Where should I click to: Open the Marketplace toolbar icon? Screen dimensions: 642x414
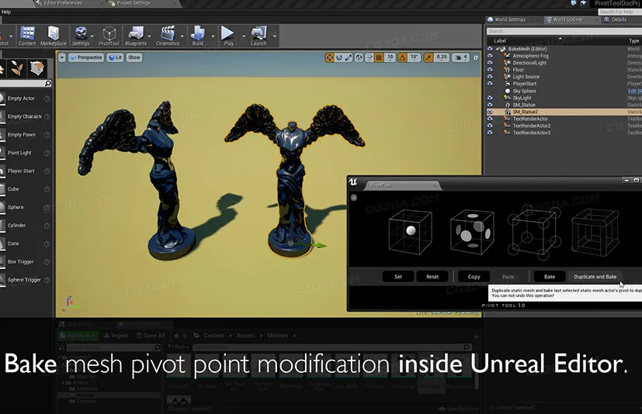54,36
